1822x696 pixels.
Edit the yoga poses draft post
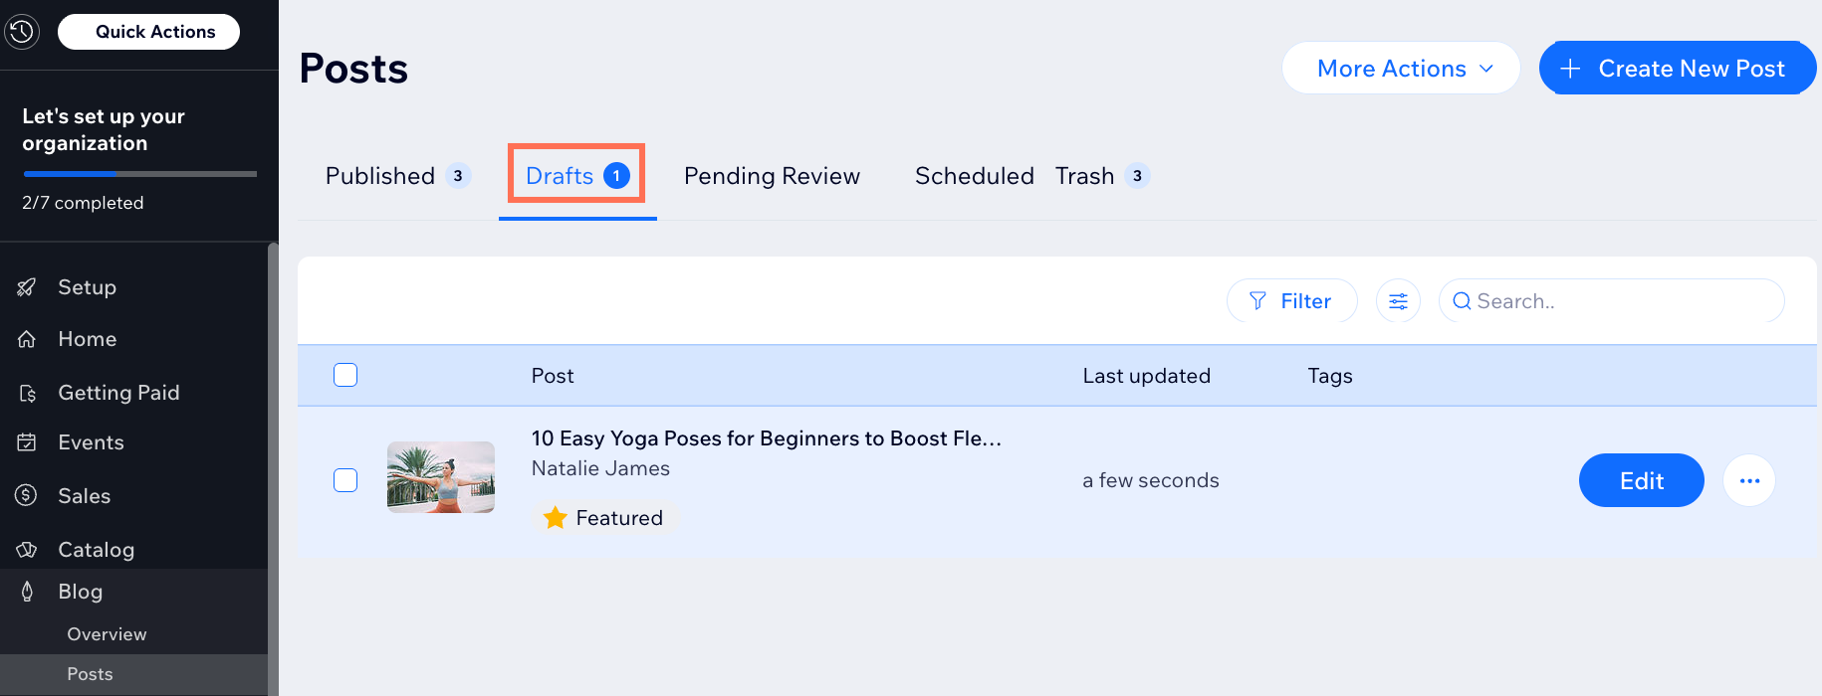(x=1641, y=480)
